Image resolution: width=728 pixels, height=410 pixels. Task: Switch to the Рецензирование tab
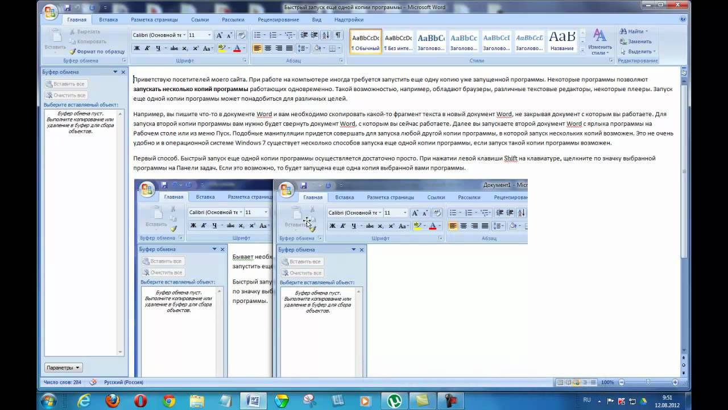coord(278,19)
